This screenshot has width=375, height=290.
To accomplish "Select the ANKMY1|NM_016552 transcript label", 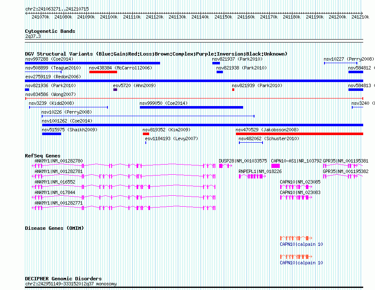I will (55, 182).
